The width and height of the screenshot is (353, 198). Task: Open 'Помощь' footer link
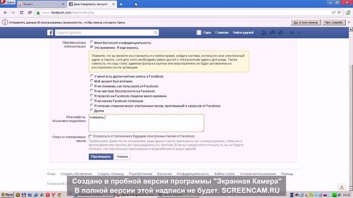[x=287, y=174]
